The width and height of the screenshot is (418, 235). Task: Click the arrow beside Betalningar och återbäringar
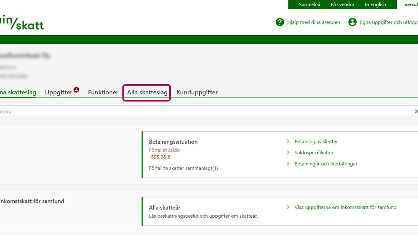(288, 164)
